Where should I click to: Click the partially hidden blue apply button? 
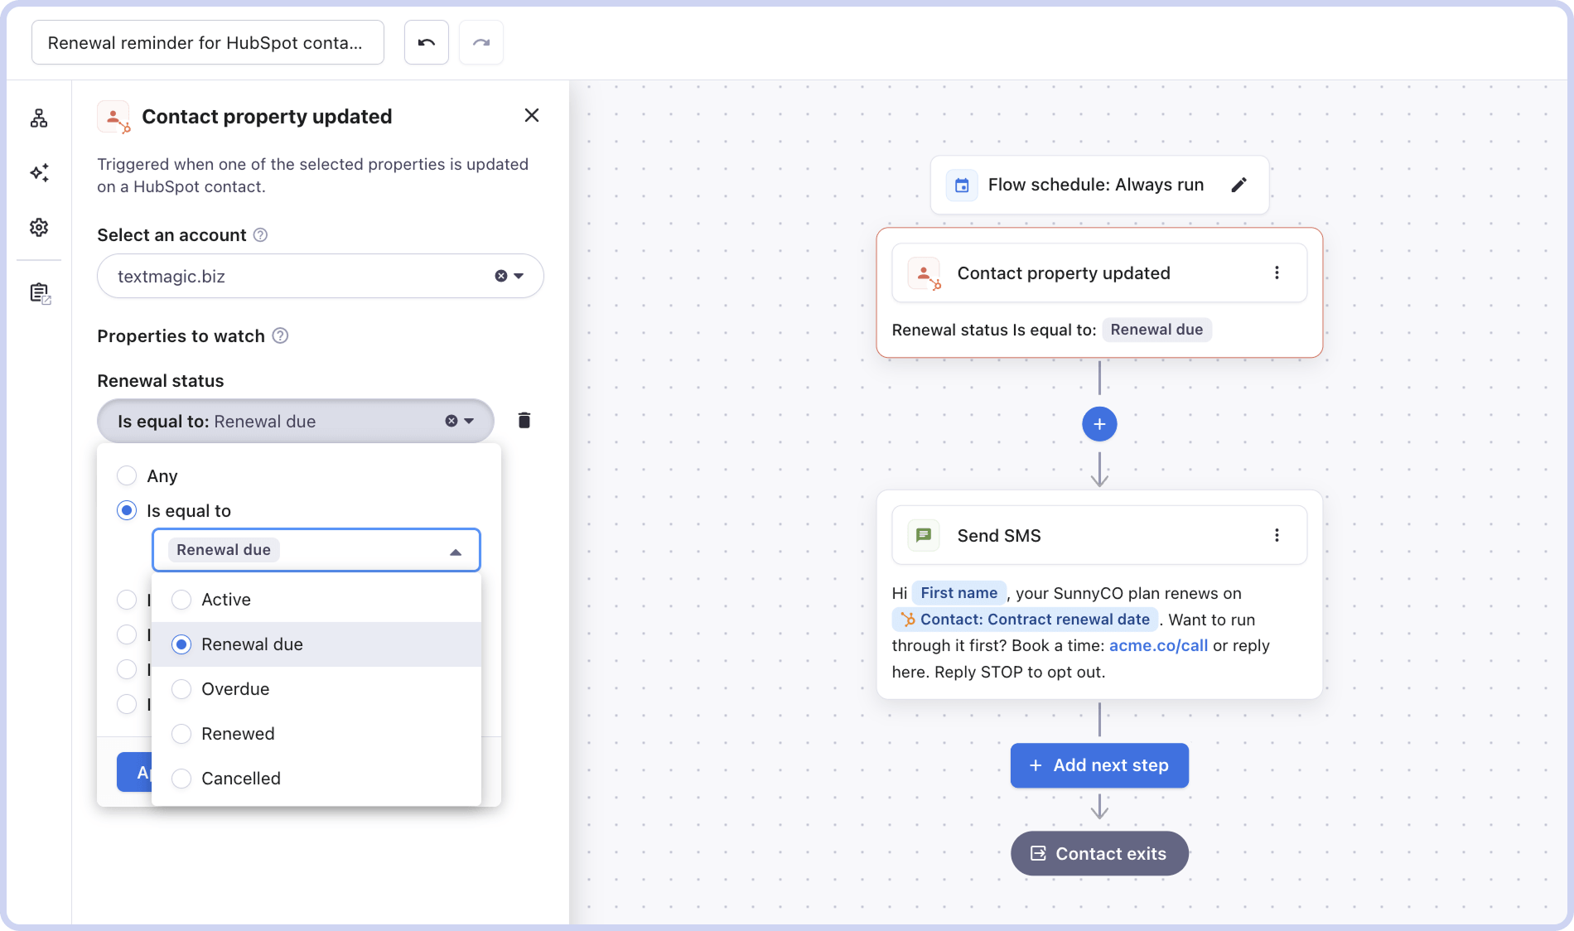(x=134, y=772)
